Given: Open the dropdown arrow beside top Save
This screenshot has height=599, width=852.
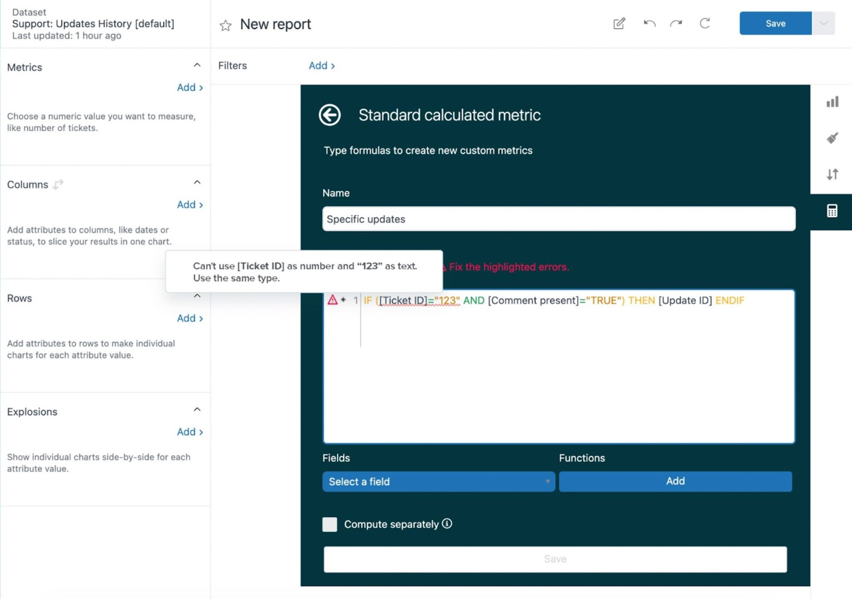Looking at the screenshot, I should coord(823,24).
